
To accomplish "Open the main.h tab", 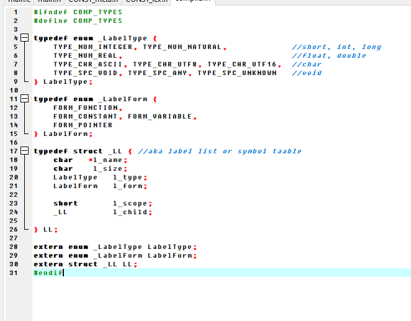I will pyautogui.click(x=52, y=1).
